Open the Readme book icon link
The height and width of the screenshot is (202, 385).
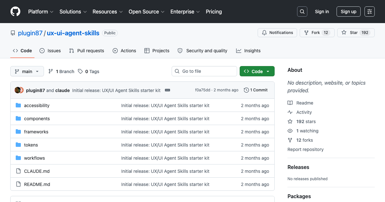click(x=300, y=103)
